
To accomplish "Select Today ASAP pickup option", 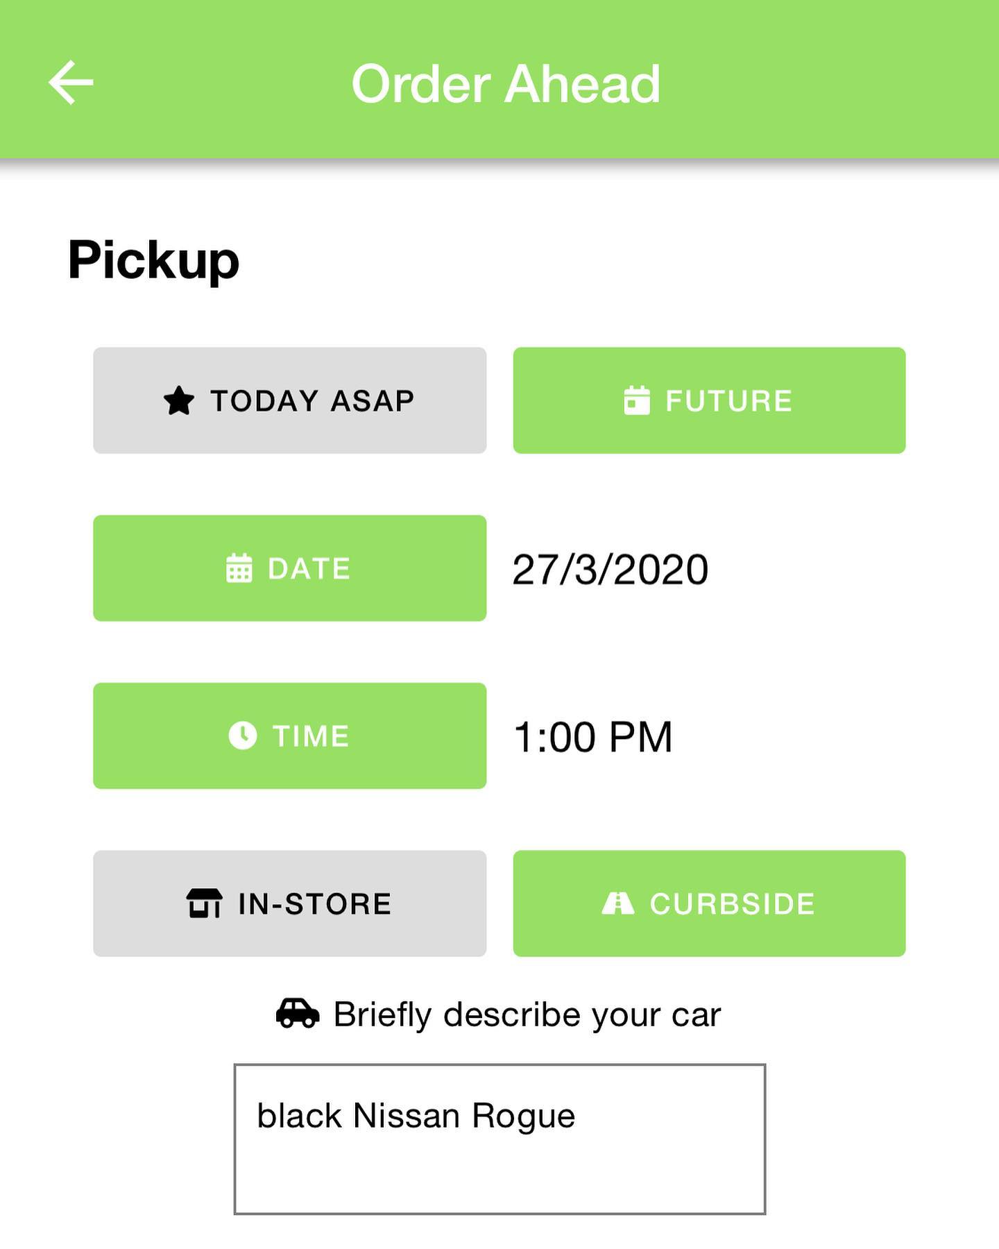I will click(x=290, y=400).
